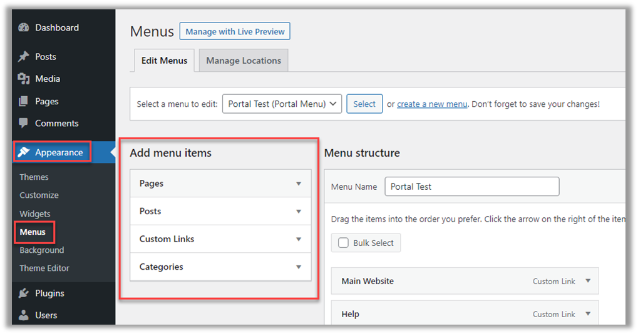The height and width of the screenshot is (334, 638).
Task: Open the menu selection dropdown
Action: [x=282, y=104]
